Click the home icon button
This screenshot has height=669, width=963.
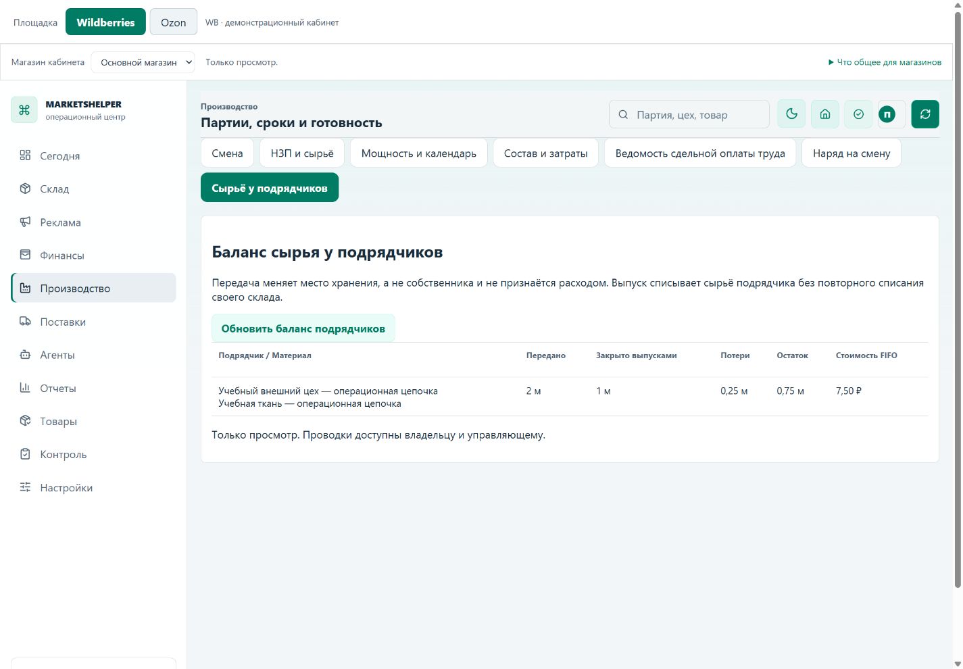click(825, 114)
